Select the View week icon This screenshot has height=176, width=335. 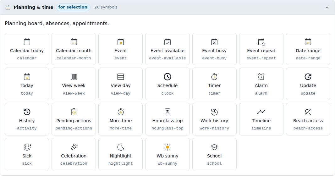74,84
